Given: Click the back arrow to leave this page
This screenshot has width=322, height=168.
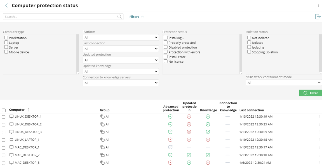Looking at the screenshot, I should pyautogui.click(x=6, y=5).
